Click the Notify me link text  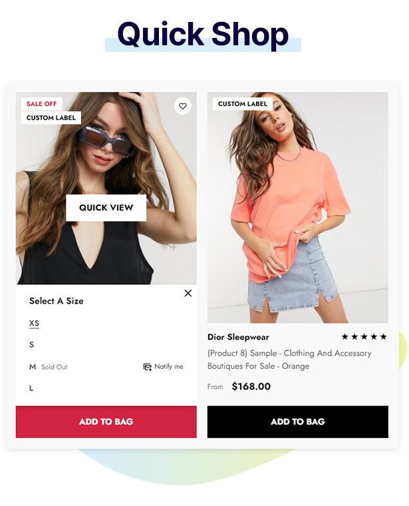pos(169,367)
